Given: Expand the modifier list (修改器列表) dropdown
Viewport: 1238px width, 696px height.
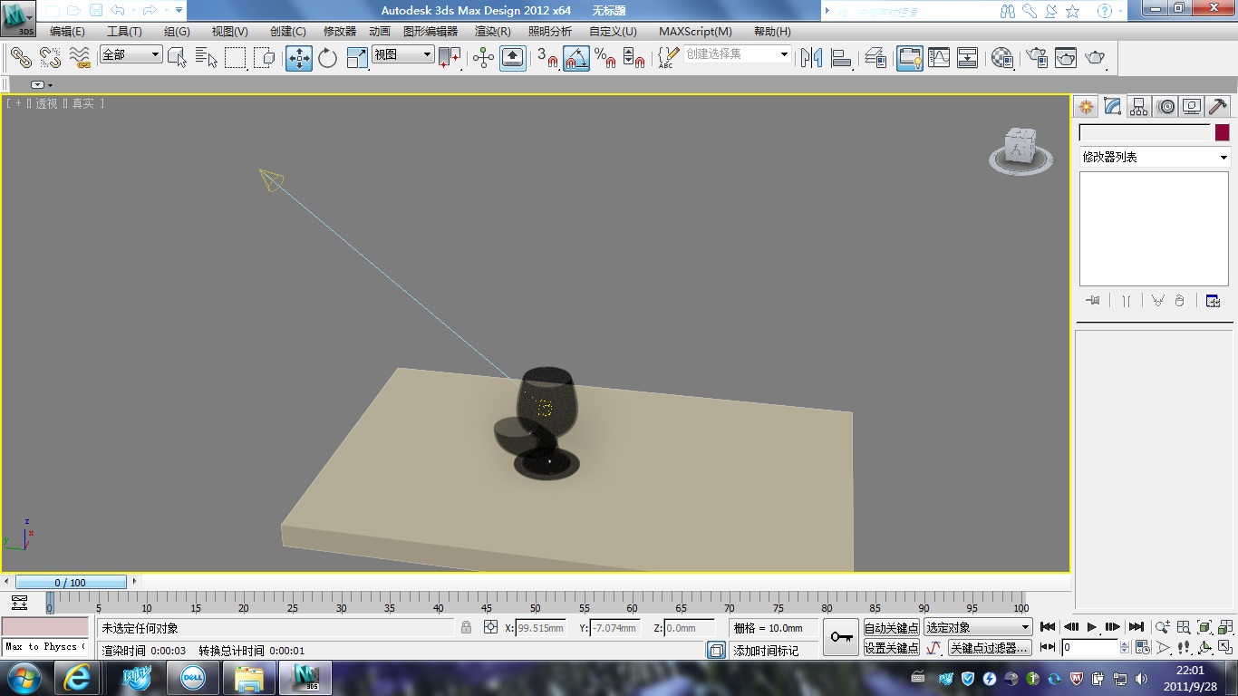Looking at the screenshot, I should pyautogui.click(x=1154, y=158).
